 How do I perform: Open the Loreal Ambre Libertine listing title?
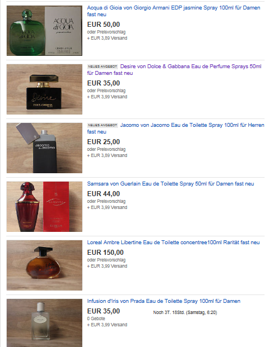[x=173, y=243]
